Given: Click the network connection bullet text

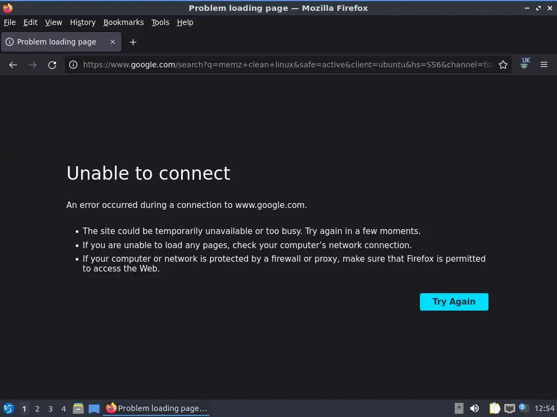Looking at the screenshot, I should click(247, 245).
